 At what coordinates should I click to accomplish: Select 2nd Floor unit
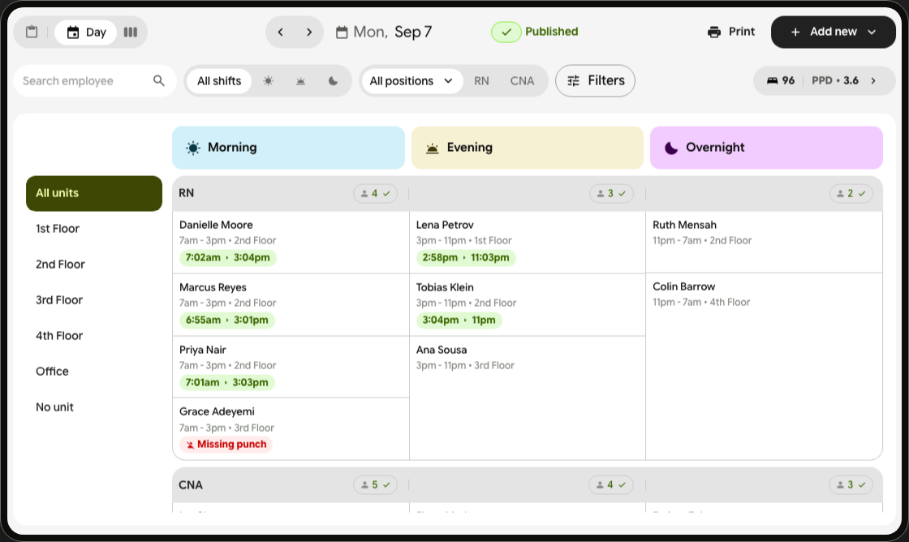(60, 265)
